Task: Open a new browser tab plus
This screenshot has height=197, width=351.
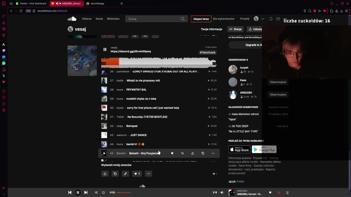Action: [x=121, y=4]
